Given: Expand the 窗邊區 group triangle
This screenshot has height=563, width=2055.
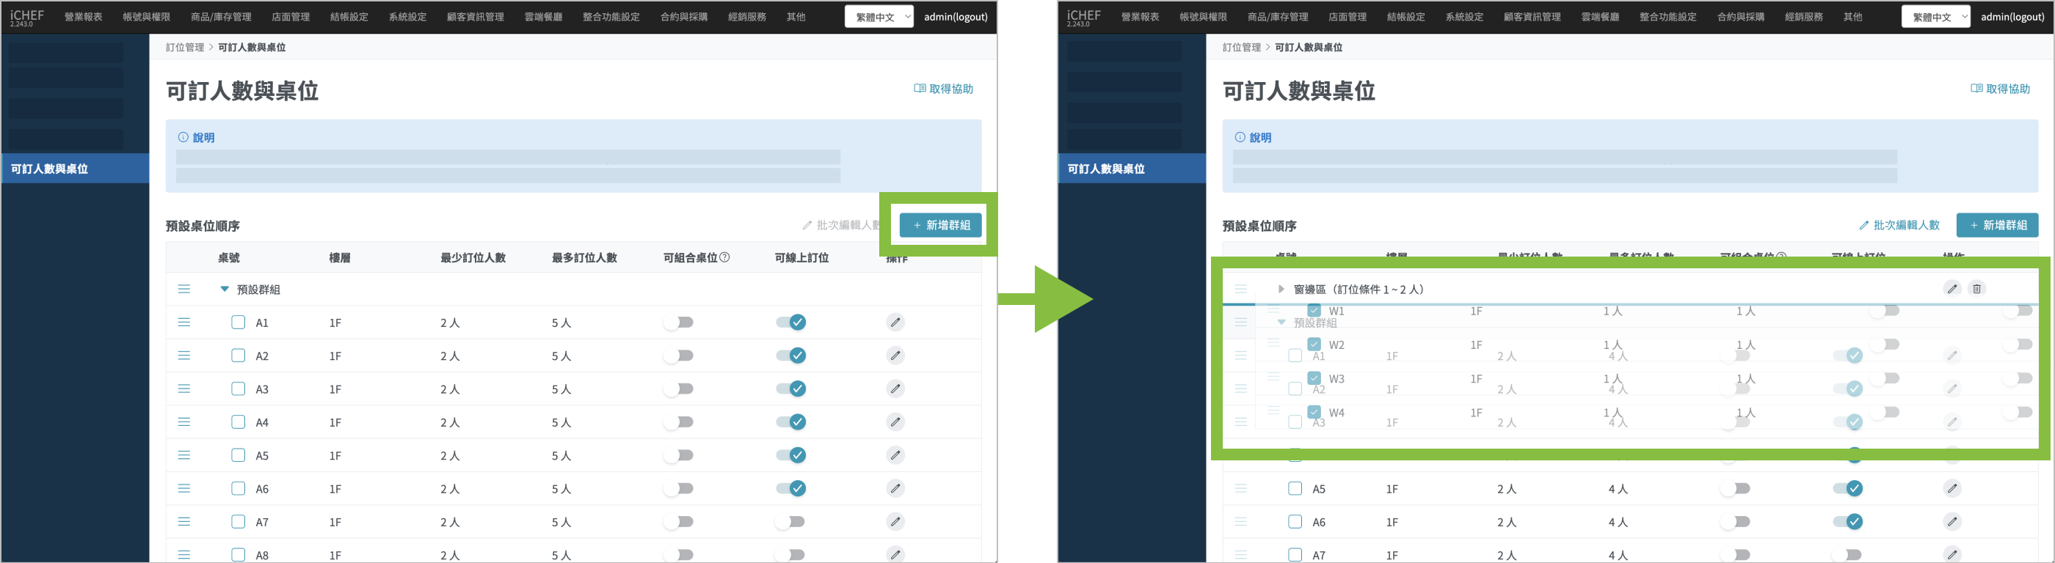Looking at the screenshot, I should pyautogui.click(x=1281, y=289).
